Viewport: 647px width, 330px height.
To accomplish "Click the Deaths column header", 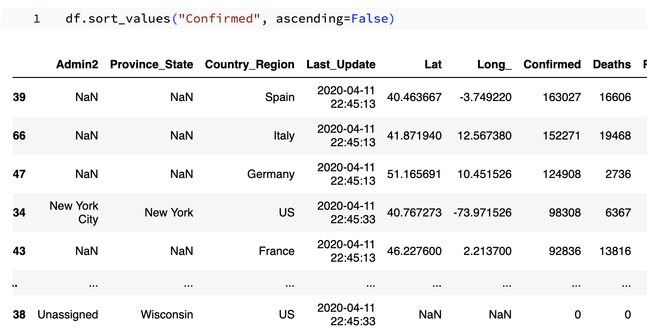I will [x=612, y=64].
